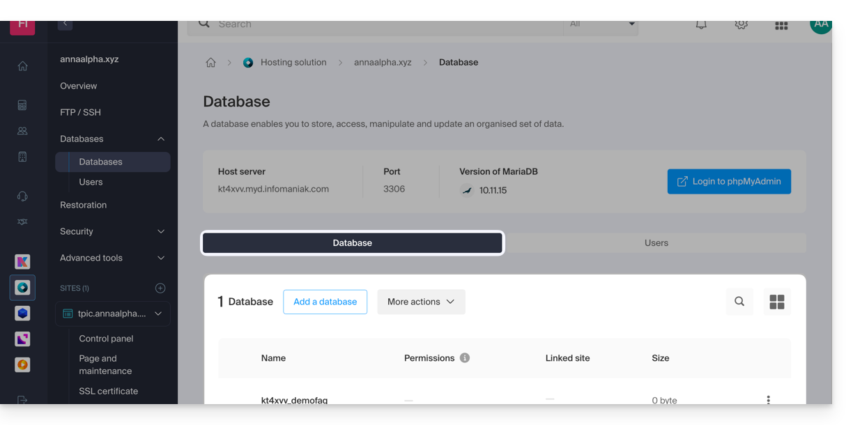Click the search magnifier in database list
The image size is (853, 425).
click(739, 302)
